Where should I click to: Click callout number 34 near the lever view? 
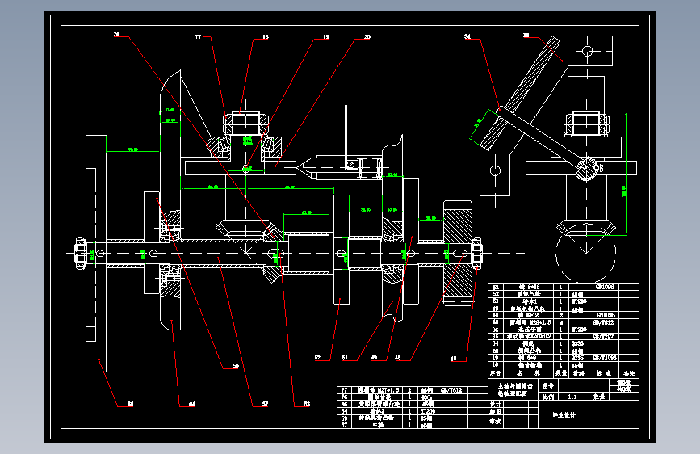coord(467,36)
